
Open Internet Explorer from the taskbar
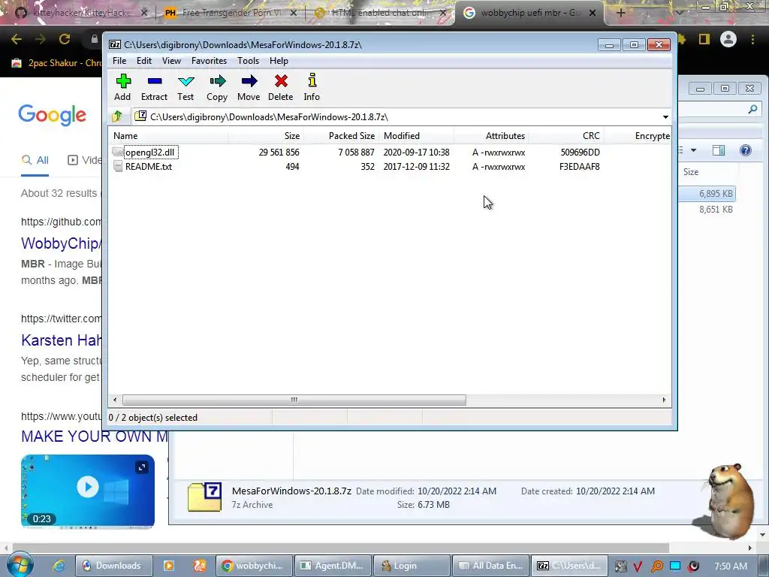[x=59, y=566]
